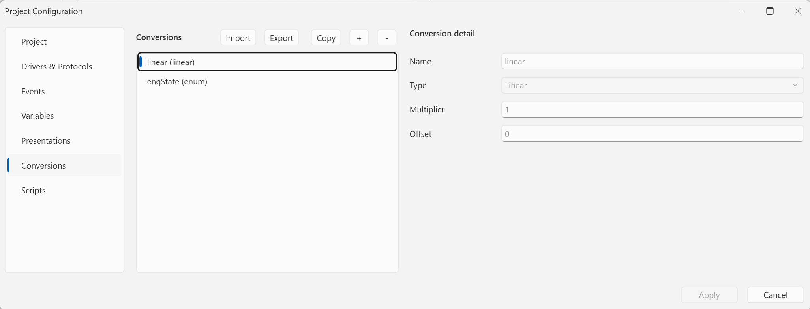Screen dimensions: 810x309
Task: Click the Export button
Action: point(281,38)
